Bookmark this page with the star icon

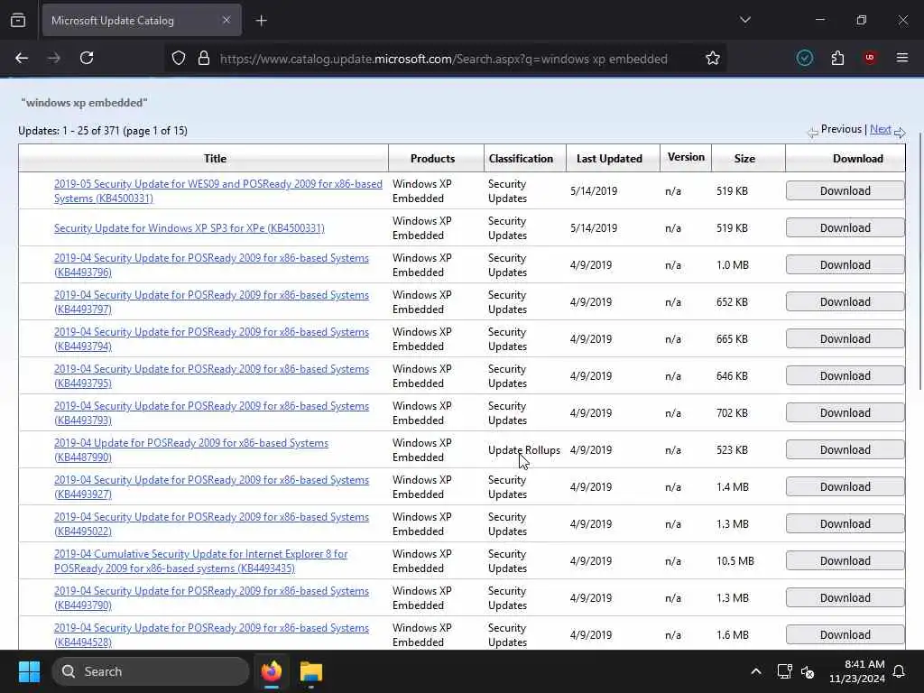pyautogui.click(x=713, y=58)
